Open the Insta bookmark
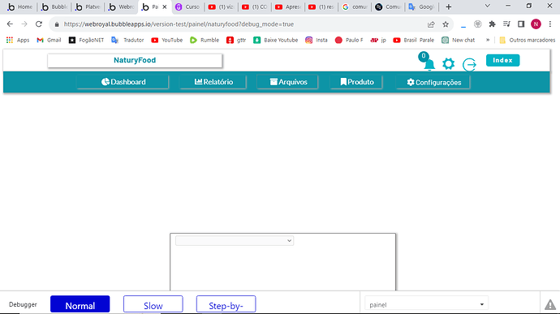 click(317, 40)
